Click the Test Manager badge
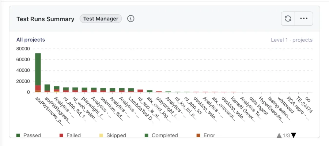The height and width of the screenshot is (146, 329). (x=101, y=19)
